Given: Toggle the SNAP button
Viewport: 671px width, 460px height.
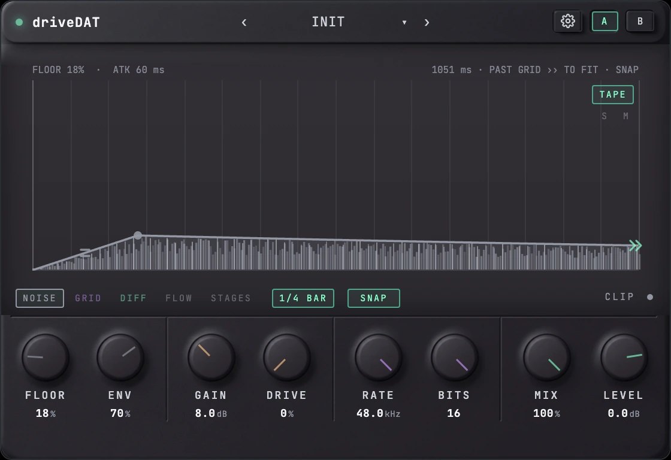Looking at the screenshot, I should pyautogui.click(x=374, y=298).
